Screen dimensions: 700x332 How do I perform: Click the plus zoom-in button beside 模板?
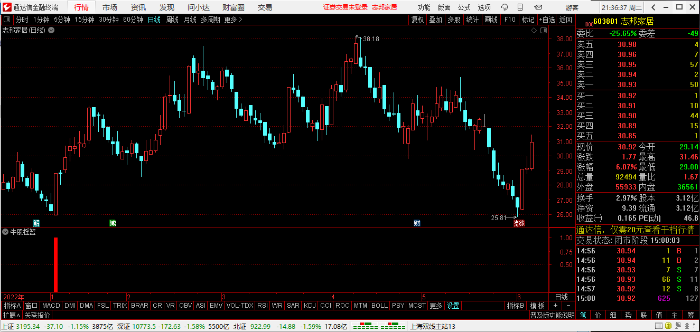tap(555, 306)
